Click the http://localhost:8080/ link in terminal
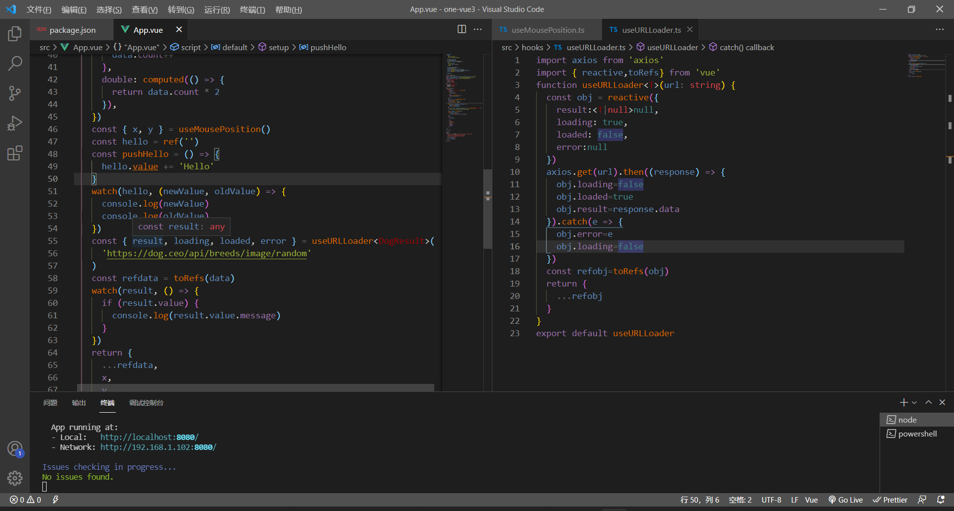Image resolution: width=954 pixels, height=511 pixels. coord(149,437)
